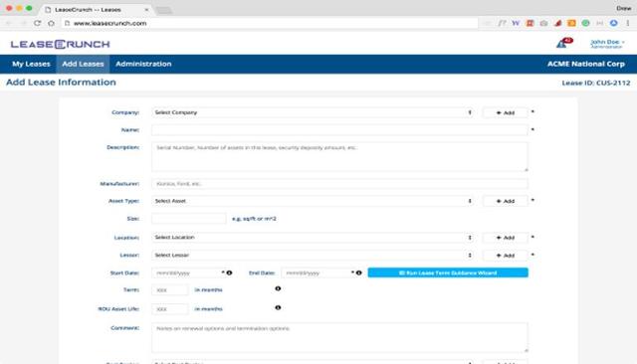Focus the Manufacturer field
This screenshot has height=364, width=637.
339,184
